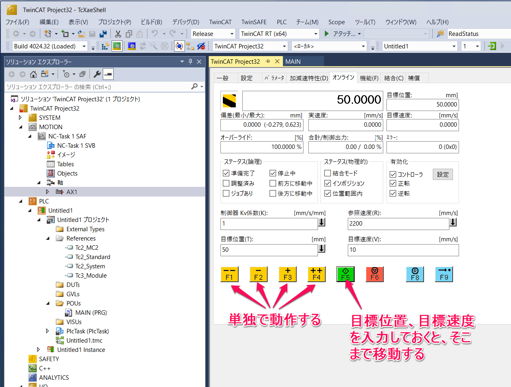
Task: Click the Collapse All icon in Solution Explorer
Action: (82, 74)
